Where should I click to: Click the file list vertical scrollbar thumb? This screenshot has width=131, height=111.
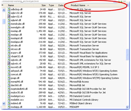127,55
